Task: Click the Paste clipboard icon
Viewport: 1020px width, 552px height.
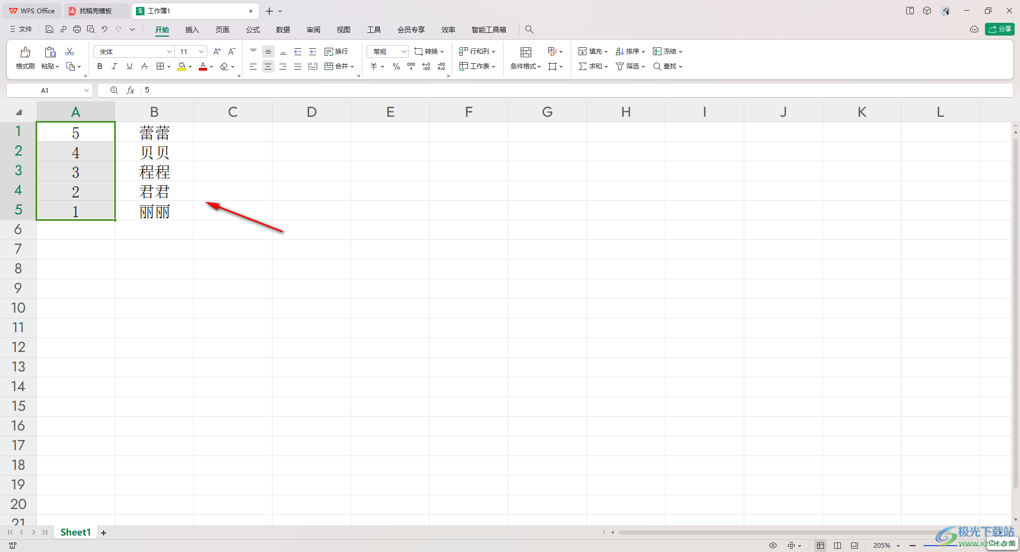Action: tap(50, 52)
